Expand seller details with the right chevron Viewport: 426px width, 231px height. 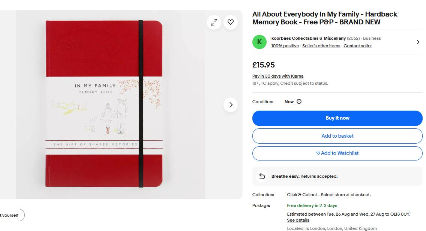418,42
